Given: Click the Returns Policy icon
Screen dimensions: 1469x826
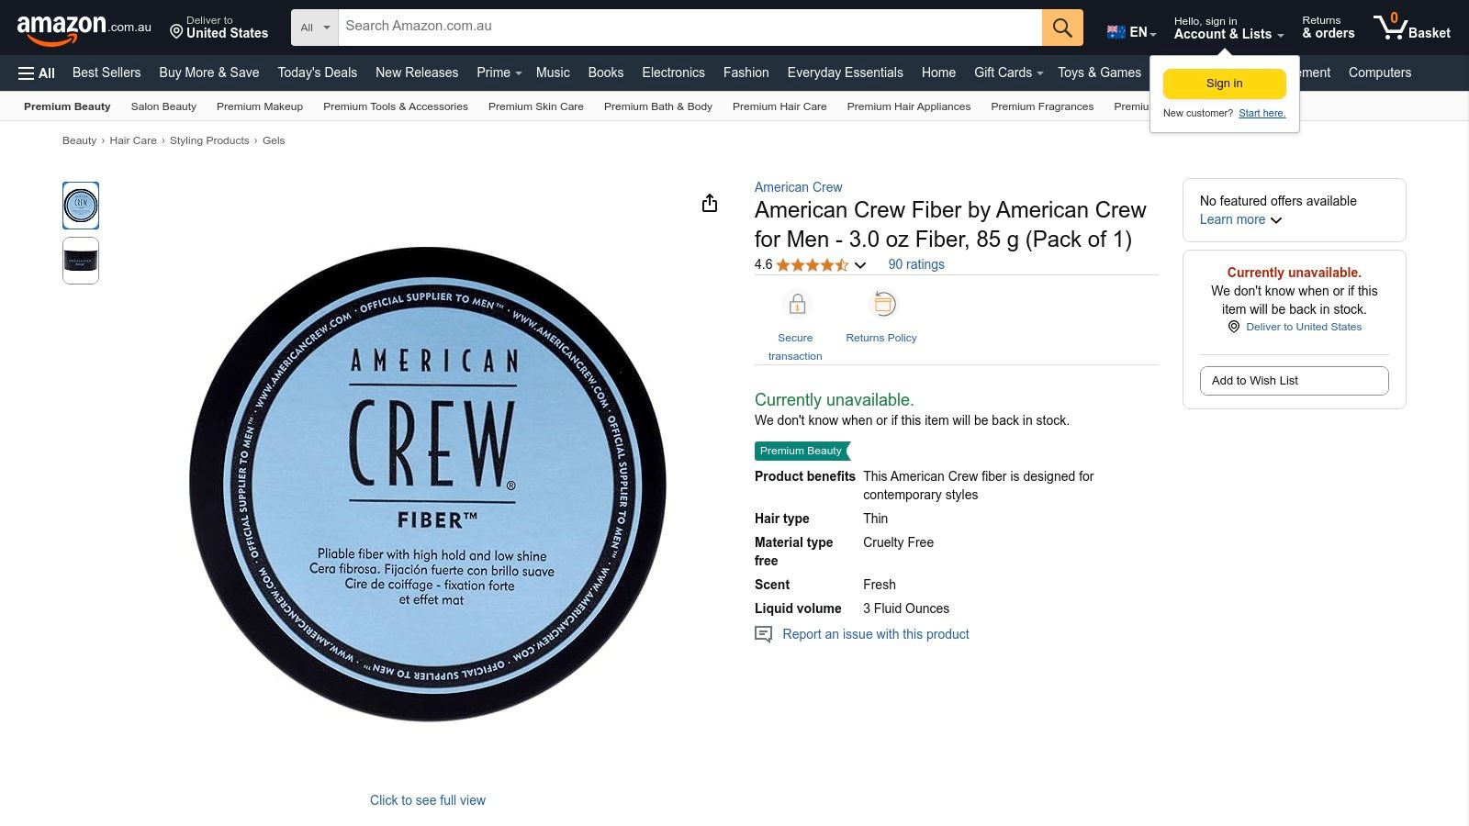Looking at the screenshot, I should click(x=881, y=303).
